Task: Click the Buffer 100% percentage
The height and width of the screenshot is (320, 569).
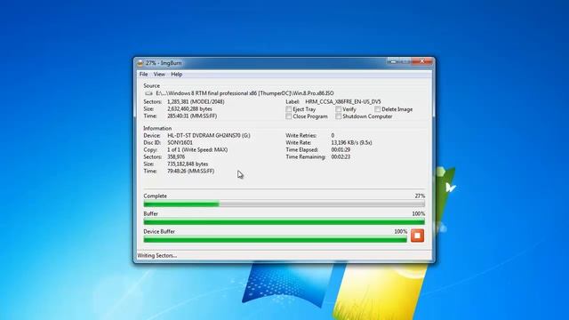Action: pyautogui.click(x=419, y=213)
